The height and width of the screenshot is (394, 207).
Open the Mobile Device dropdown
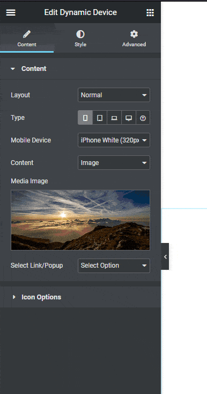point(114,140)
